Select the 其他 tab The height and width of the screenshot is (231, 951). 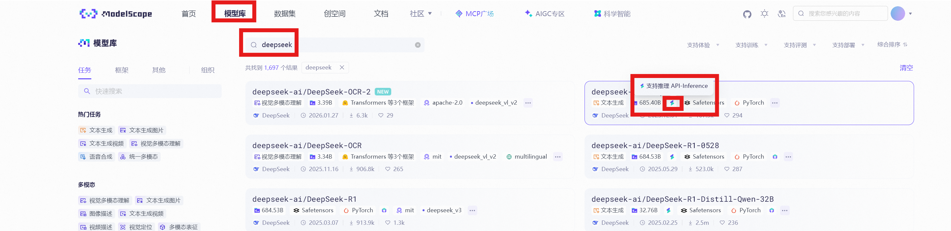coord(159,70)
